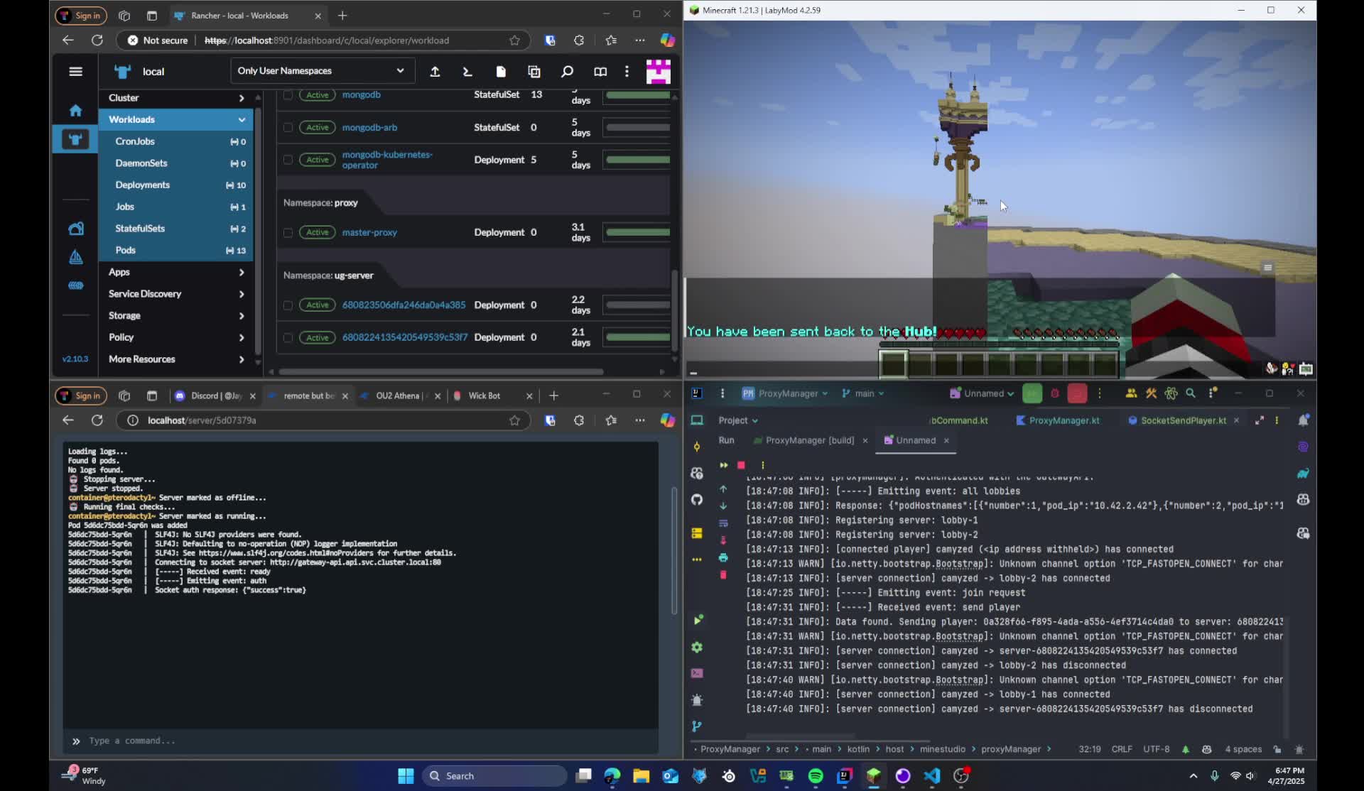The height and width of the screenshot is (791, 1364).
Task: Open the Only User Namespaces dropdown
Action: [320, 71]
